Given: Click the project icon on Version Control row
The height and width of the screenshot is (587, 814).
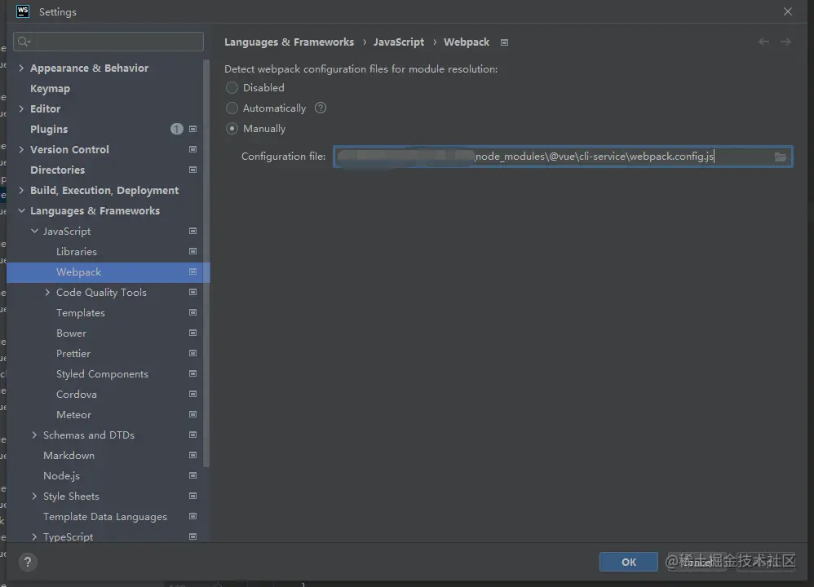Looking at the screenshot, I should 192,149.
